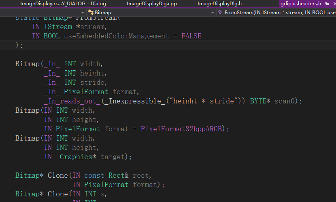Click Bitmap in the _In_ INT width constructor

click(x=28, y=64)
